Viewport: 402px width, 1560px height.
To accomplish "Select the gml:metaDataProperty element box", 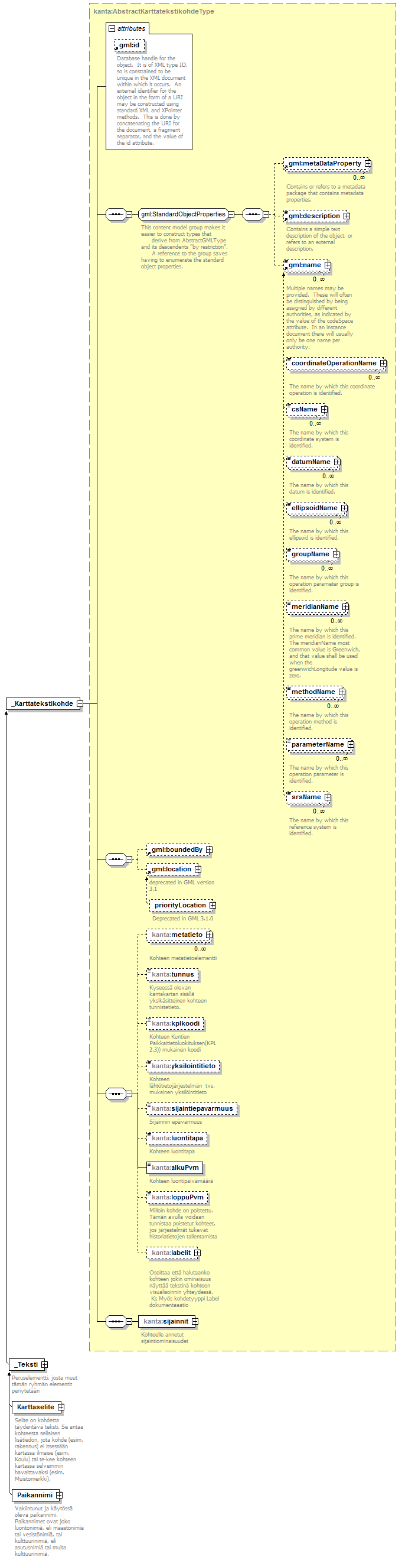I will coord(328,164).
